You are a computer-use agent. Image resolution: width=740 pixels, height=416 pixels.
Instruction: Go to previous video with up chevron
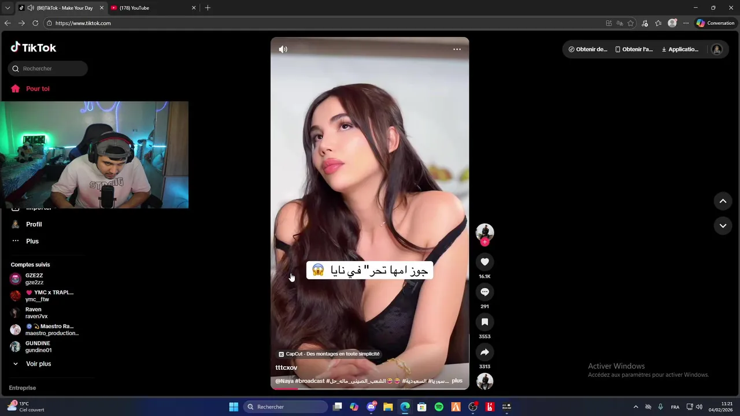coord(723,201)
